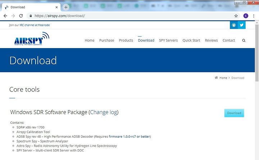This screenshot has height=160, width=259.
Task: Open firmware 1.0.0-rc7 or better link
Action: coord(129,137)
